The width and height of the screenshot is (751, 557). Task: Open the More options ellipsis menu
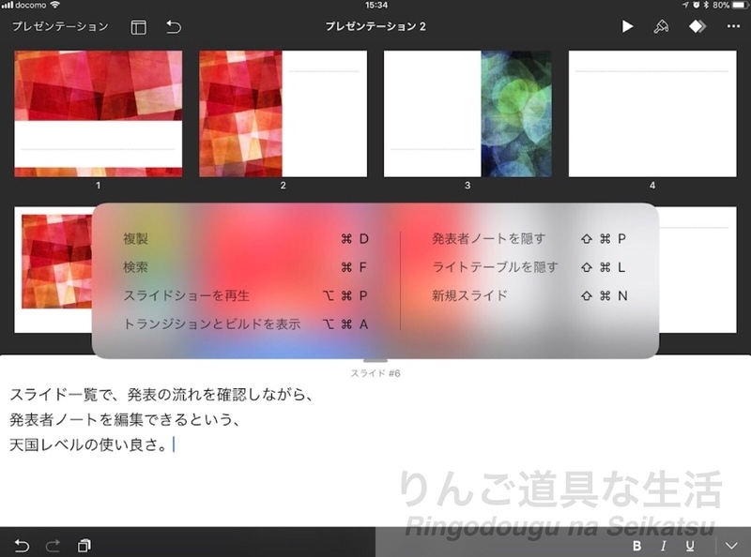(732, 26)
